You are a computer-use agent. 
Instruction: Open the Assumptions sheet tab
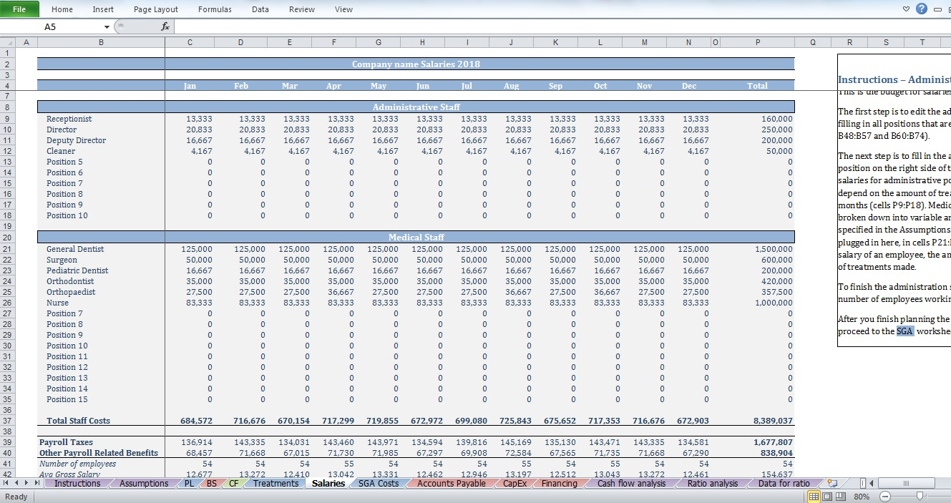[x=144, y=483]
